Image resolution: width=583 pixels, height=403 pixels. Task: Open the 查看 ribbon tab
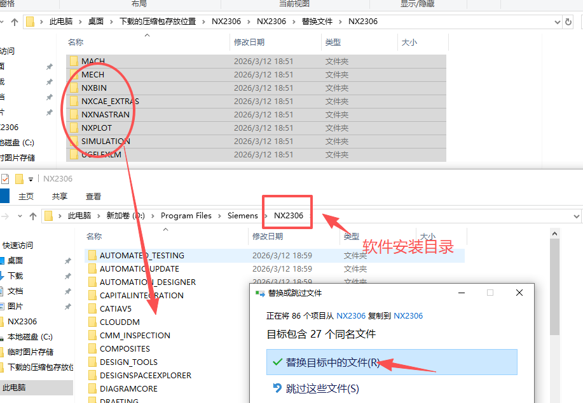click(x=93, y=197)
